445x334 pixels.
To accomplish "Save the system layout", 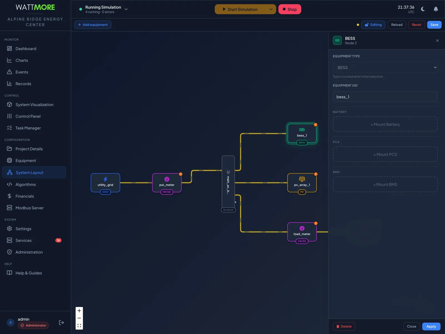I will (x=434, y=25).
